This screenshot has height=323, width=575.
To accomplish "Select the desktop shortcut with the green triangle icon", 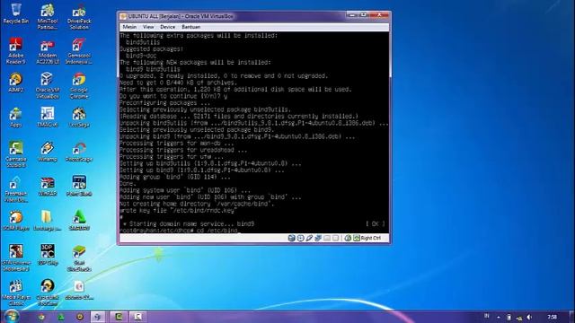I will click(x=79, y=221).
